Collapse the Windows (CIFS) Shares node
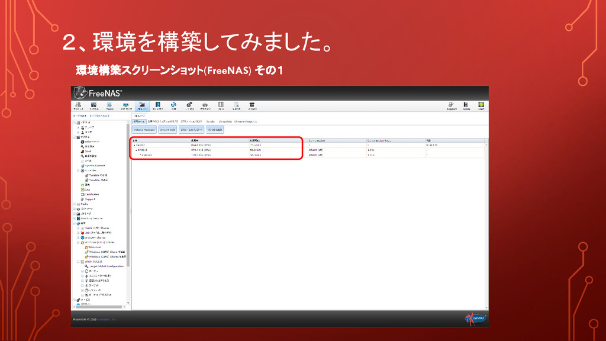This screenshot has width=606, height=341. [x=79, y=242]
